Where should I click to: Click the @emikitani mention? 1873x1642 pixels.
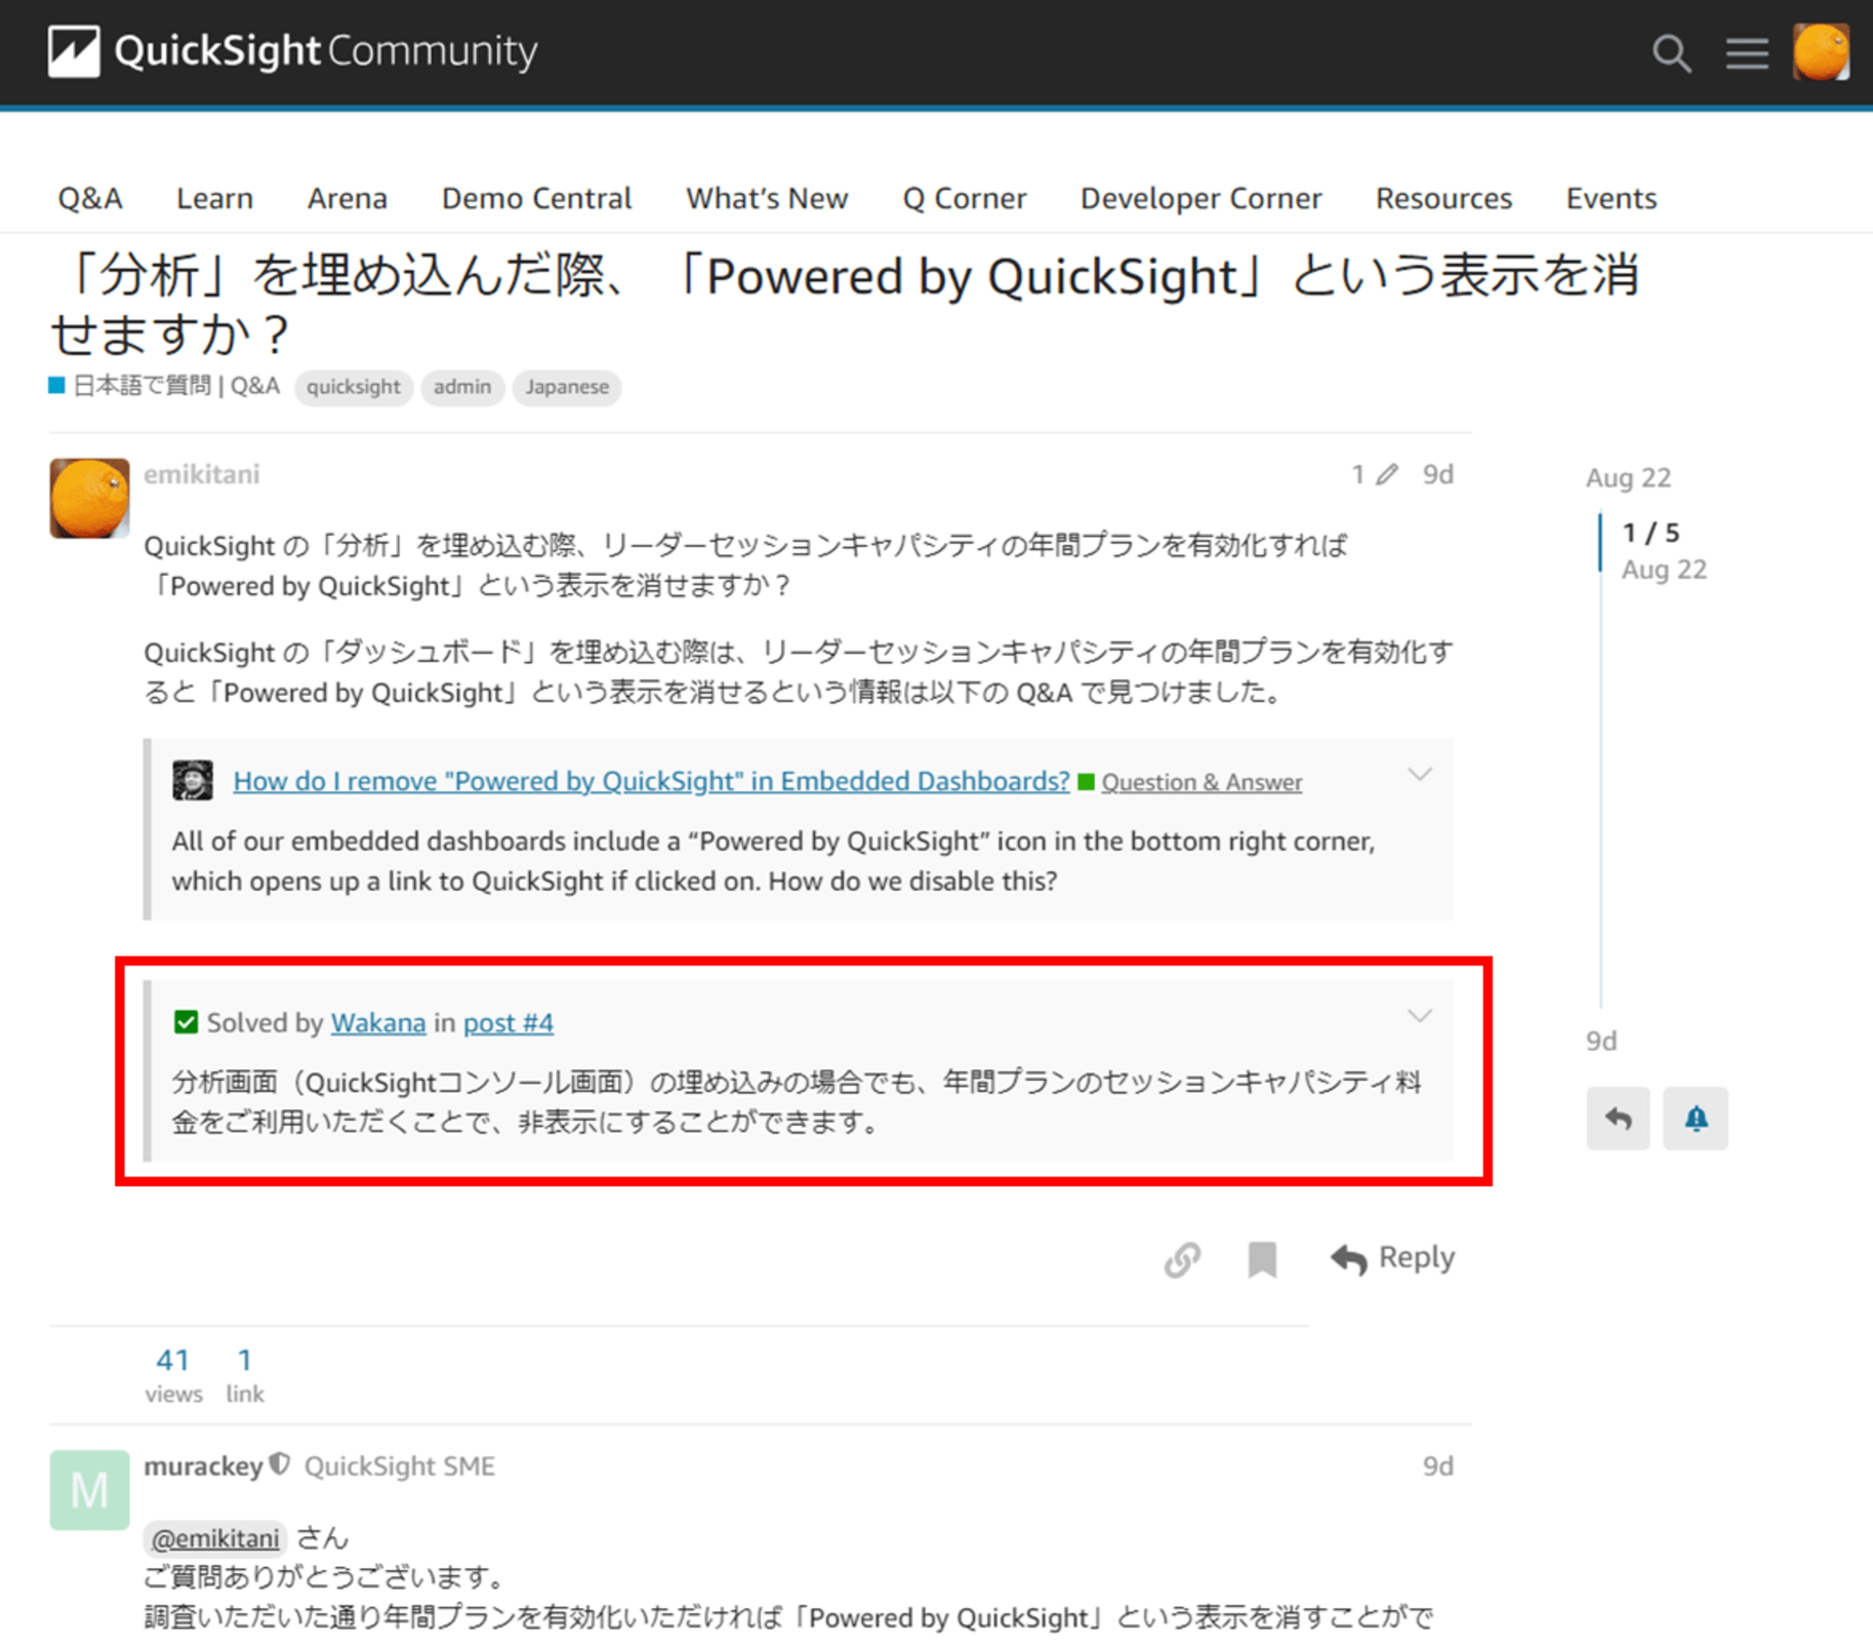(215, 1538)
